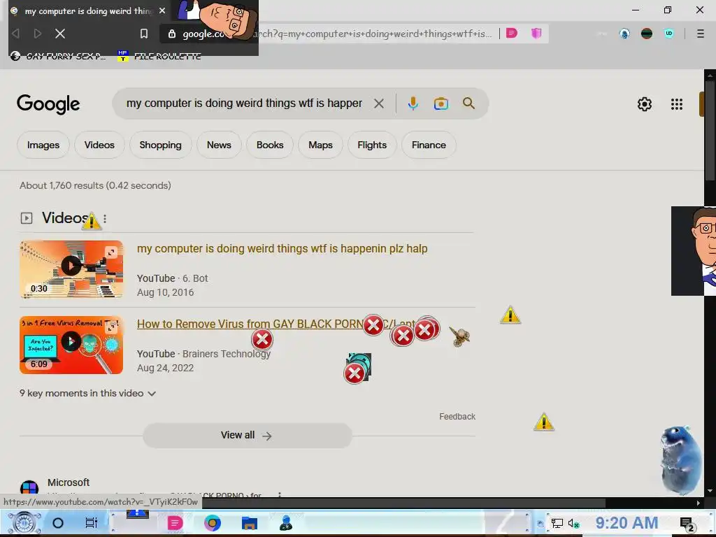This screenshot has height=537, width=716.
Task: Open the pink app icon in the taskbar
Action: pyautogui.click(x=174, y=523)
